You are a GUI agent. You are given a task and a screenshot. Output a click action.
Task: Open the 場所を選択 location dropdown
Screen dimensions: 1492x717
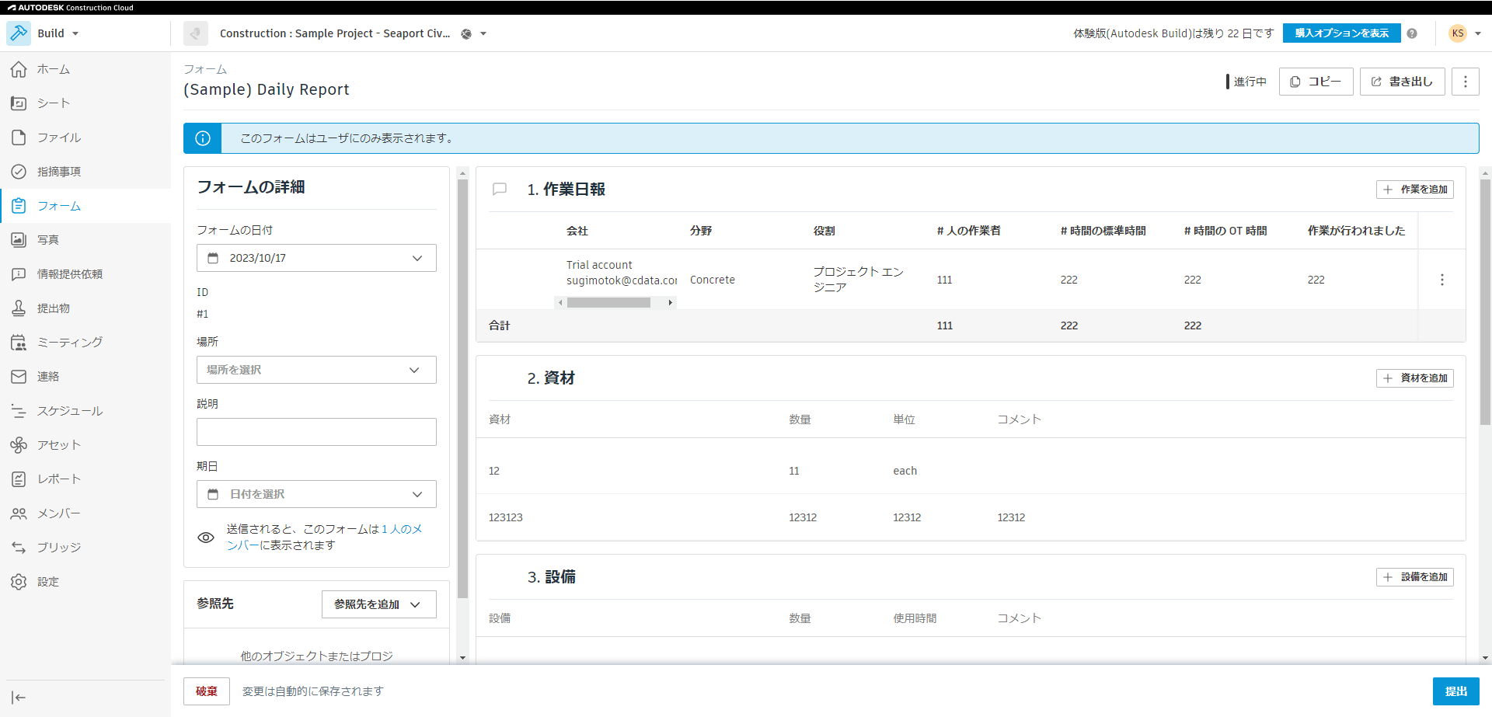(316, 370)
